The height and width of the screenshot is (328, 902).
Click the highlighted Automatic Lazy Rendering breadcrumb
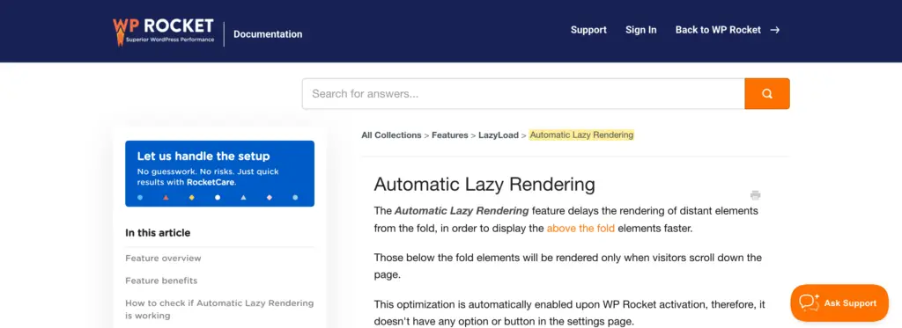pyautogui.click(x=581, y=135)
